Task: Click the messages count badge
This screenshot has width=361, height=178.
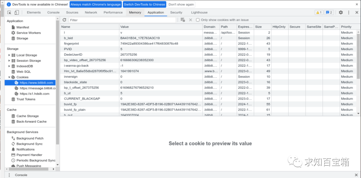Action: click(329, 12)
